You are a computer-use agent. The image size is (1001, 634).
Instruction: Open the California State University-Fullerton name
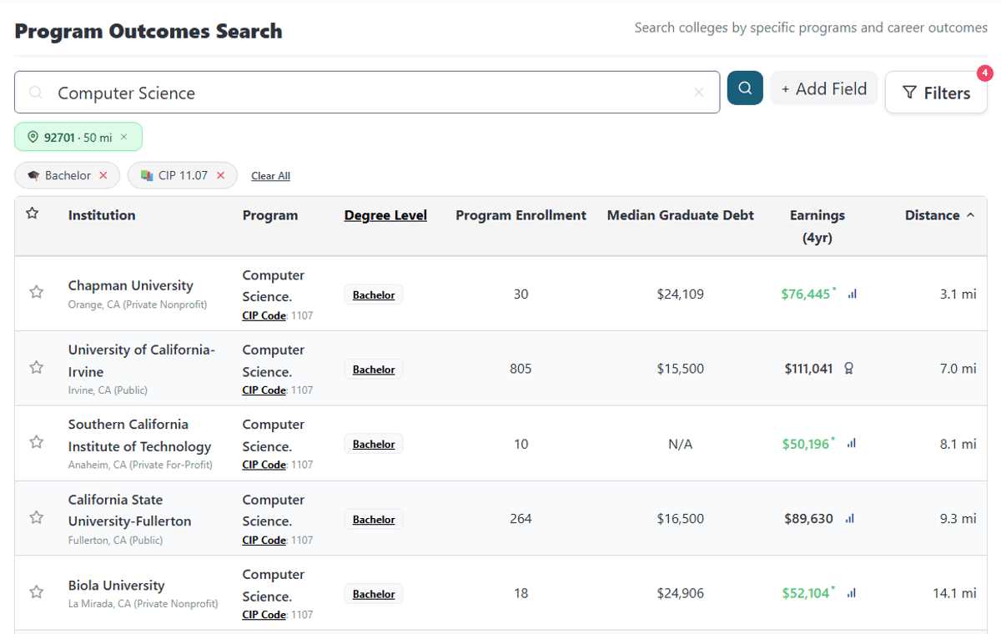[x=130, y=511]
